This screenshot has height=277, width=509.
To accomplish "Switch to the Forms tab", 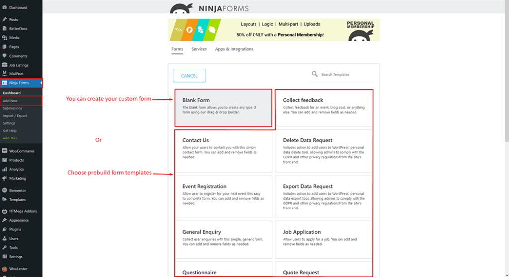I will [177, 49].
